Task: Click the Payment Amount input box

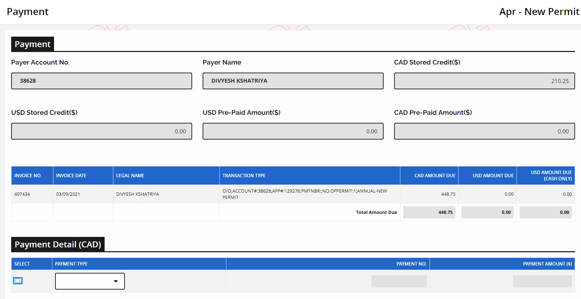Action: click(x=542, y=281)
